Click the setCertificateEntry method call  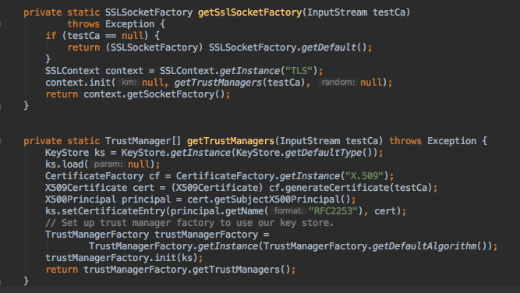tap(113, 211)
